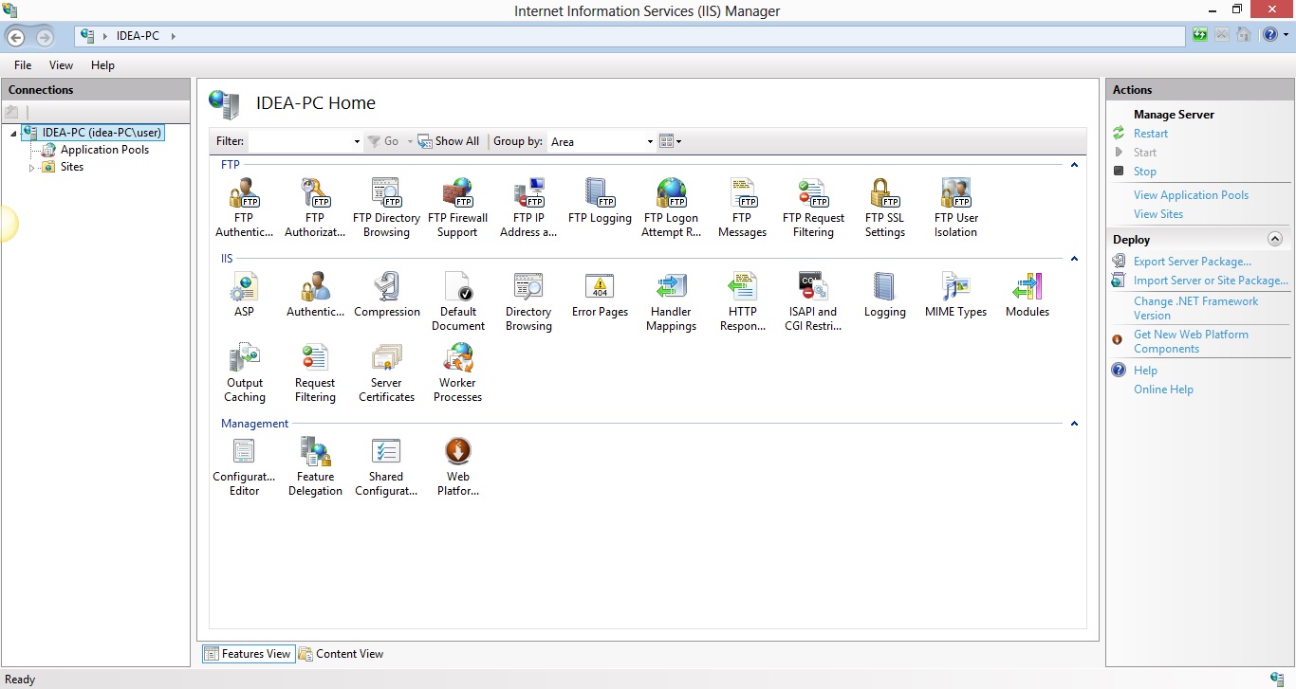Open FTP Authentication feature

(x=244, y=208)
